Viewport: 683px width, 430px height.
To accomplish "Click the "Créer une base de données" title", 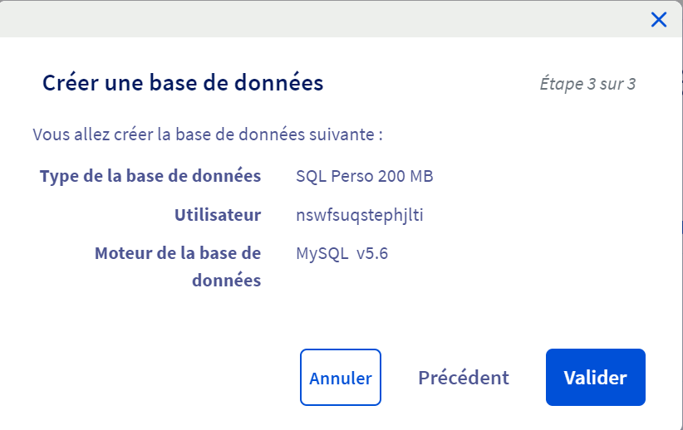I will pyautogui.click(x=183, y=82).
